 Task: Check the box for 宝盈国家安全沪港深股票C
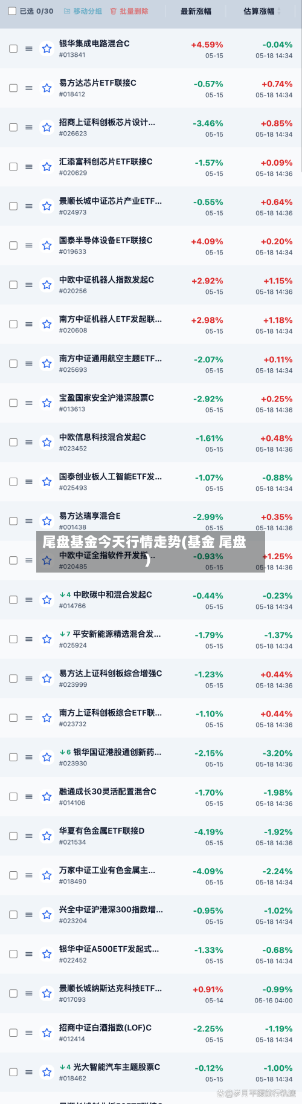[13, 403]
